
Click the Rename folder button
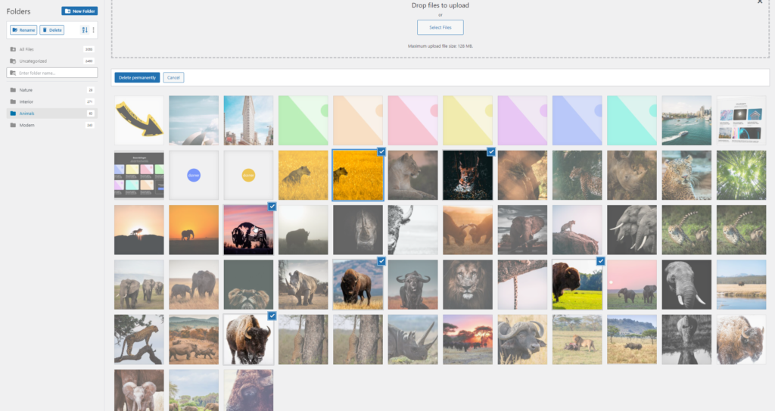tap(23, 30)
